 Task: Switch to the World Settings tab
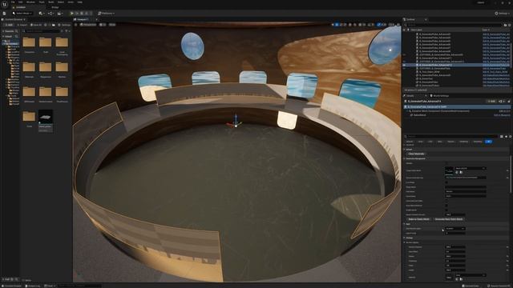pyautogui.click(x=439, y=96)
